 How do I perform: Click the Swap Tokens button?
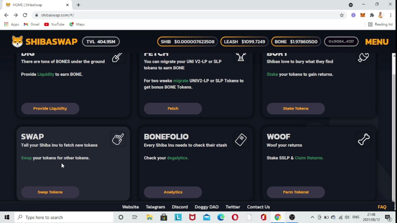point(50,192)
